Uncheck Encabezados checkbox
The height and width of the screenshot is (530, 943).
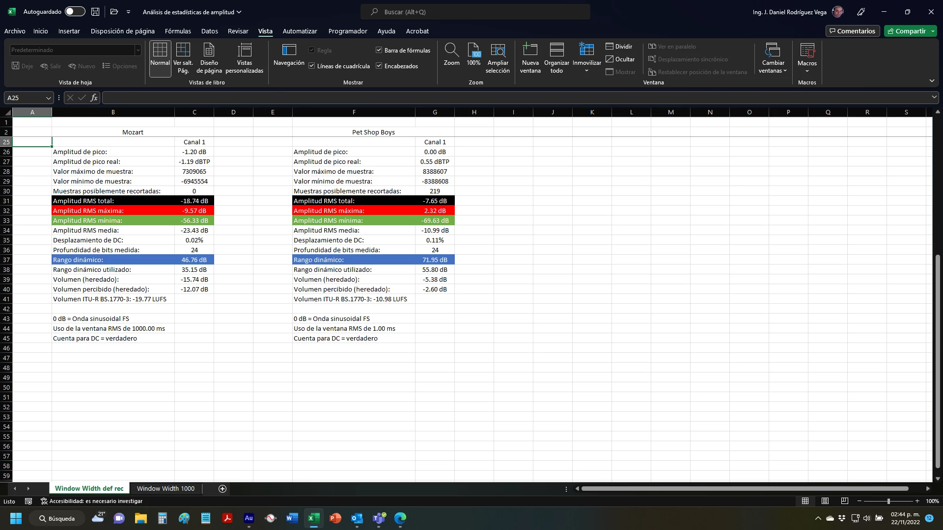pyautogui.click(x=379, y=66)
